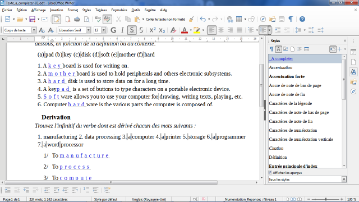Screen dimensions: 359x202
Task: Toggle Italic (I) formatting
Action: tap(122, 30)
